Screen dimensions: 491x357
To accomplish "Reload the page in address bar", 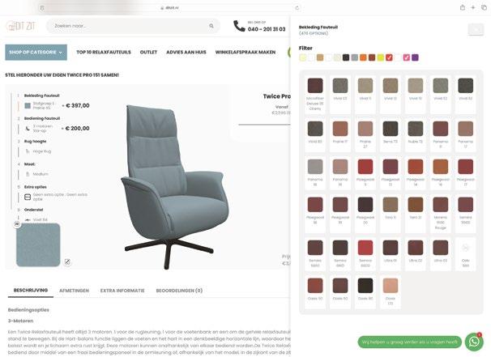I will click(297, 8).
